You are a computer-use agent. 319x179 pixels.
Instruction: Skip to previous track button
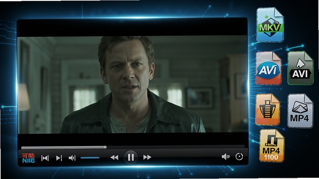[45, 158]
